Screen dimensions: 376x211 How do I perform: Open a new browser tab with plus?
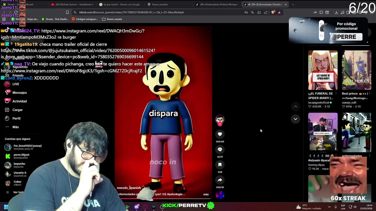coord(293,4)
